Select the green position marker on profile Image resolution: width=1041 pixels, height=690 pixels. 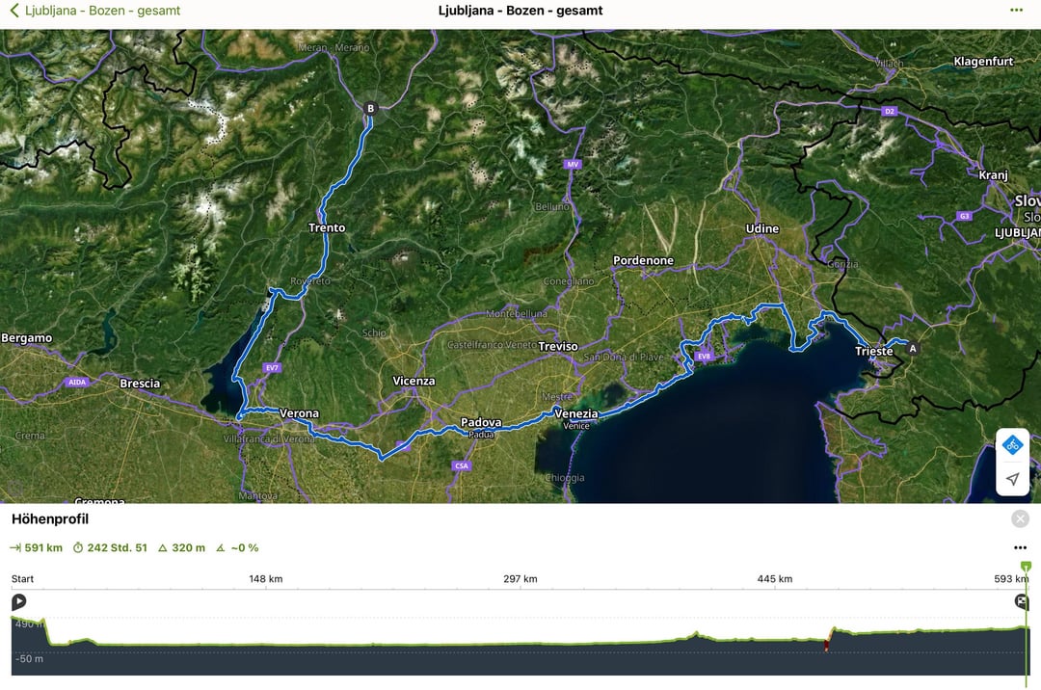[x=1026, y=567]
